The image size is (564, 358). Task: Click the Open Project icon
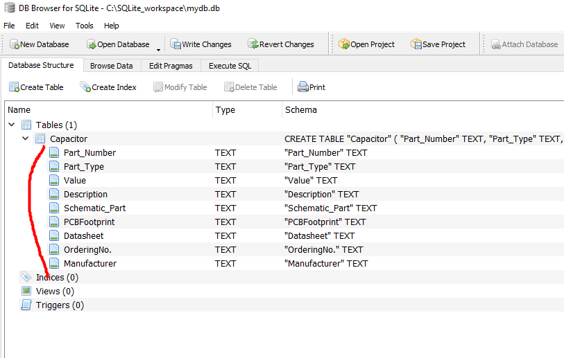344,44
